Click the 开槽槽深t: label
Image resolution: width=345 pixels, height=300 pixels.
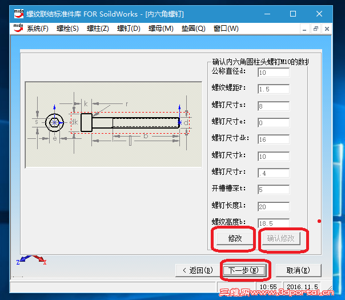(x=228, y=188)
